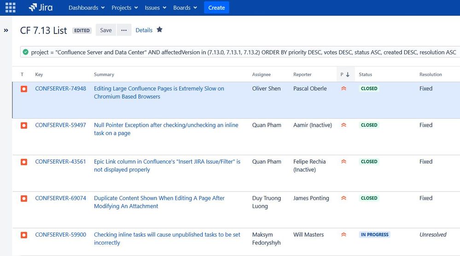
Task: Click the IN PROGRESS status badge
Action: coord(374,234)
